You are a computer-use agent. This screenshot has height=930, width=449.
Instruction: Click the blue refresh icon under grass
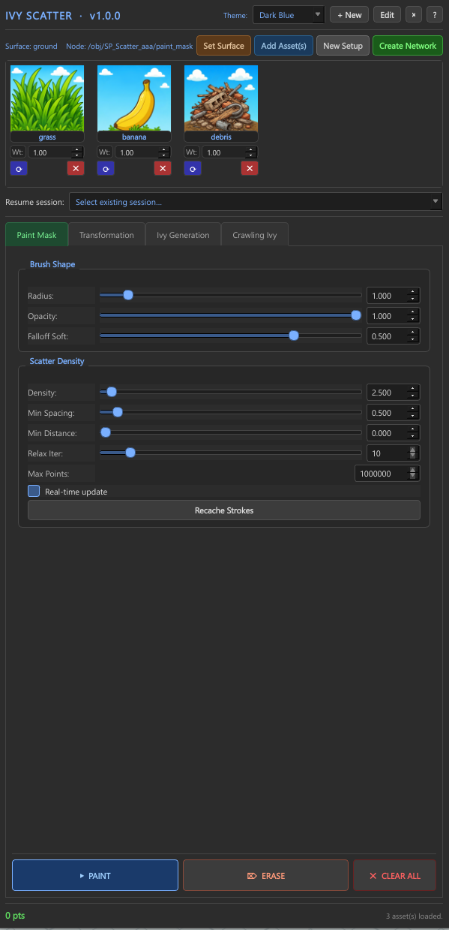coord(19,169)
